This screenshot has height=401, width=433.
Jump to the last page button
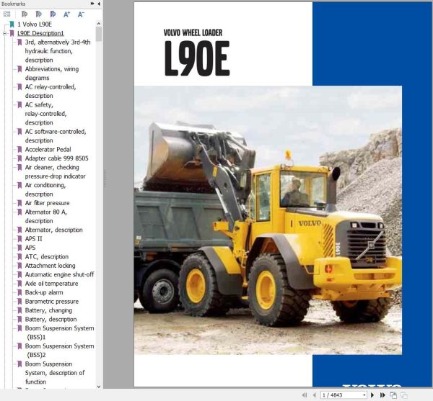point(382,395)
